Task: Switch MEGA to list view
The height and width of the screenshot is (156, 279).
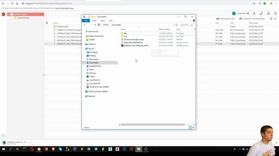Action: pyautogui.click(x=271, y=19)
